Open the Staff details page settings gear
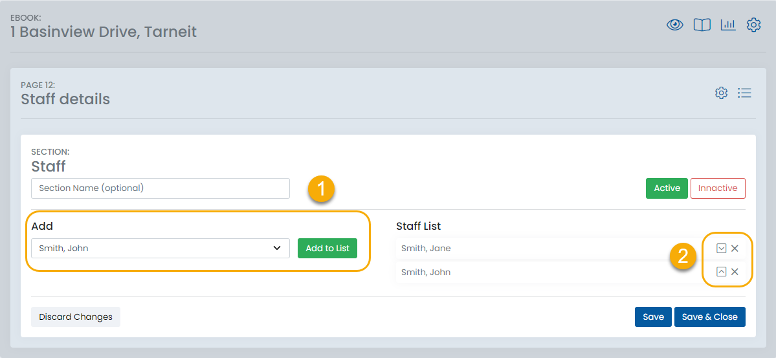The height and width of the screenshot is (358, 776). pos(721,93)
